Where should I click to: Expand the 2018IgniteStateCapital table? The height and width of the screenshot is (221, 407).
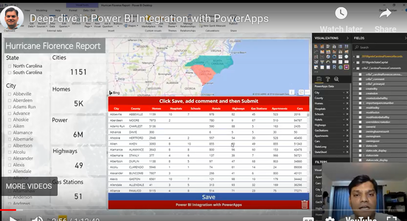[354, 62]
